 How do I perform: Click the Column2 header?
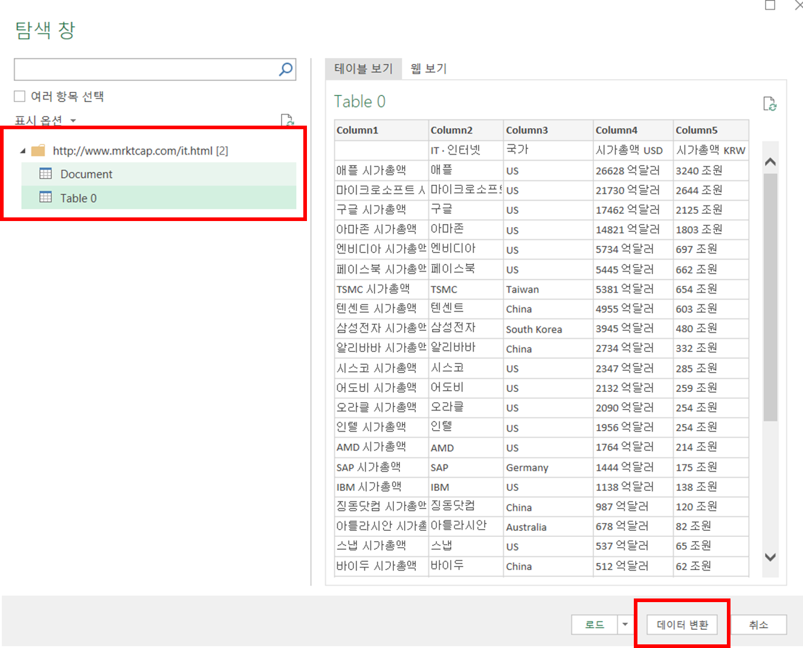pos(466,130)
